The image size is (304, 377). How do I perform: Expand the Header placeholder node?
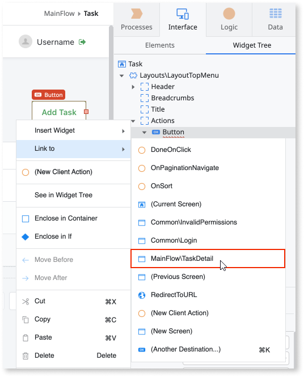tap(133, 87)
